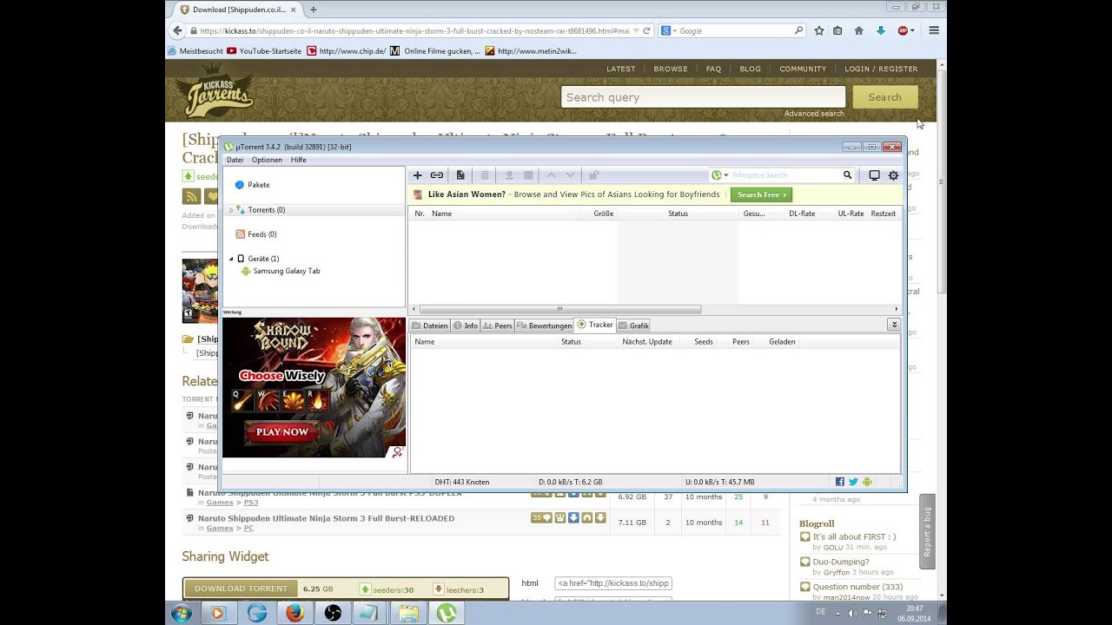Click the Twitter icon in µTorrent status bar
Viewport: 1112px width, 625px height.
[x=853, y=482]
